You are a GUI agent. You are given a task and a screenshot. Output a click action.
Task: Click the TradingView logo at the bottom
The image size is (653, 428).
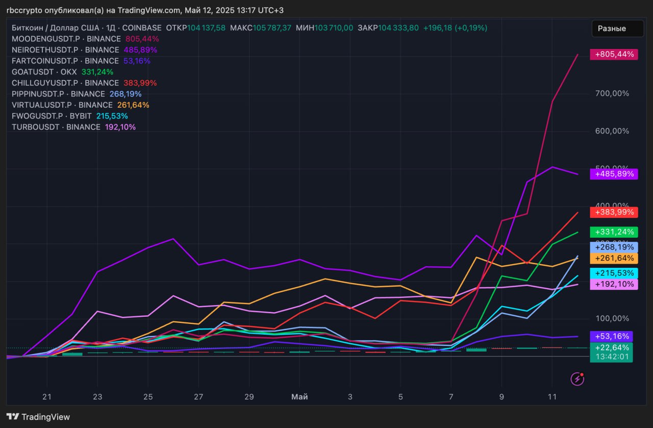pyautogui.click(x=38, y=417)
